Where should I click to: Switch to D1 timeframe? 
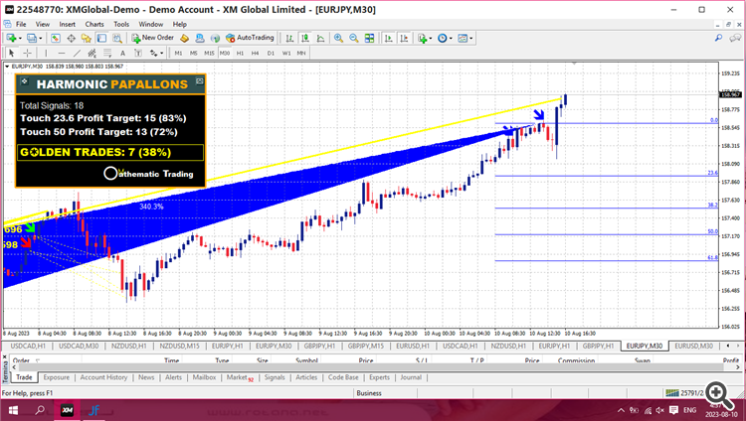tap(271, 54)
